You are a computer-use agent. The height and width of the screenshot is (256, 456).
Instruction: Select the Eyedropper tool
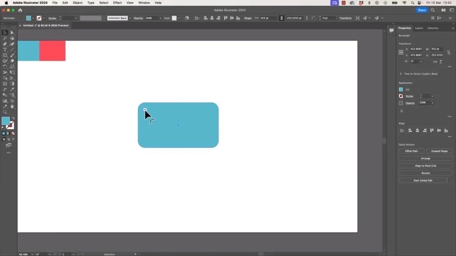(12, 89)
